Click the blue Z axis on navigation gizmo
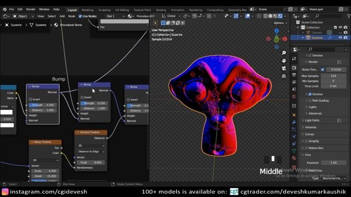The height and width of the screenshot is (197, 351). (276, 31)
